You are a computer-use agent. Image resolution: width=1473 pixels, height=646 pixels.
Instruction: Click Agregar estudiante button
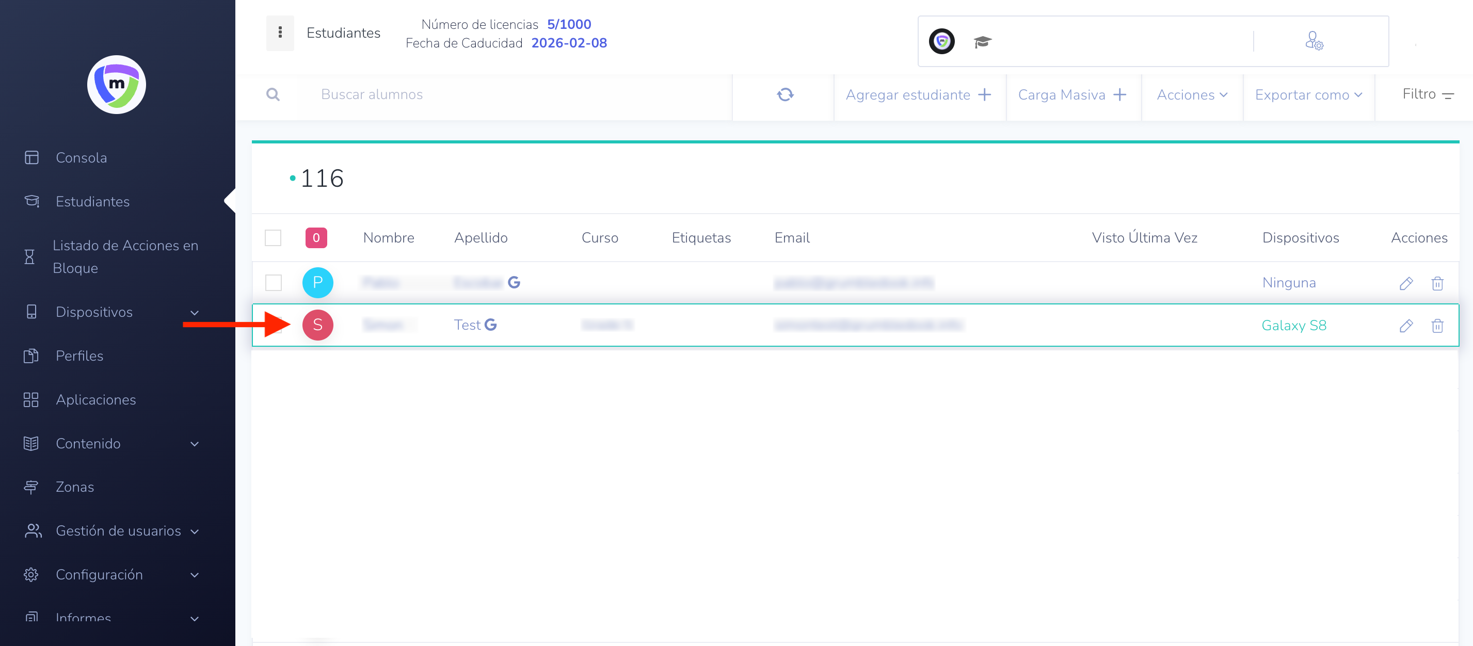(918, 95)
